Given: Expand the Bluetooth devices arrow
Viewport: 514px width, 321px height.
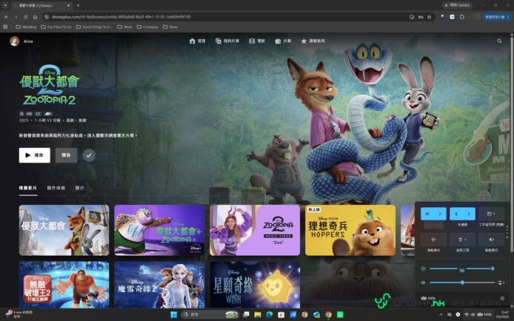Looking at the screenshot, I should click(x=469, y=214).
